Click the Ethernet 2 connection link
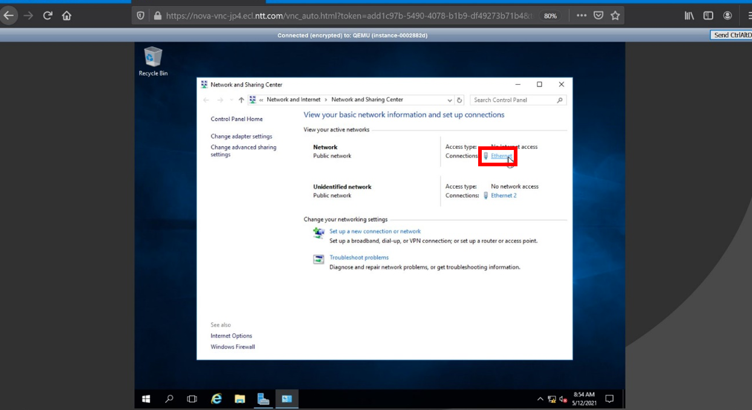This screenshot has width=752, height=410. click(x=504, y=196)
